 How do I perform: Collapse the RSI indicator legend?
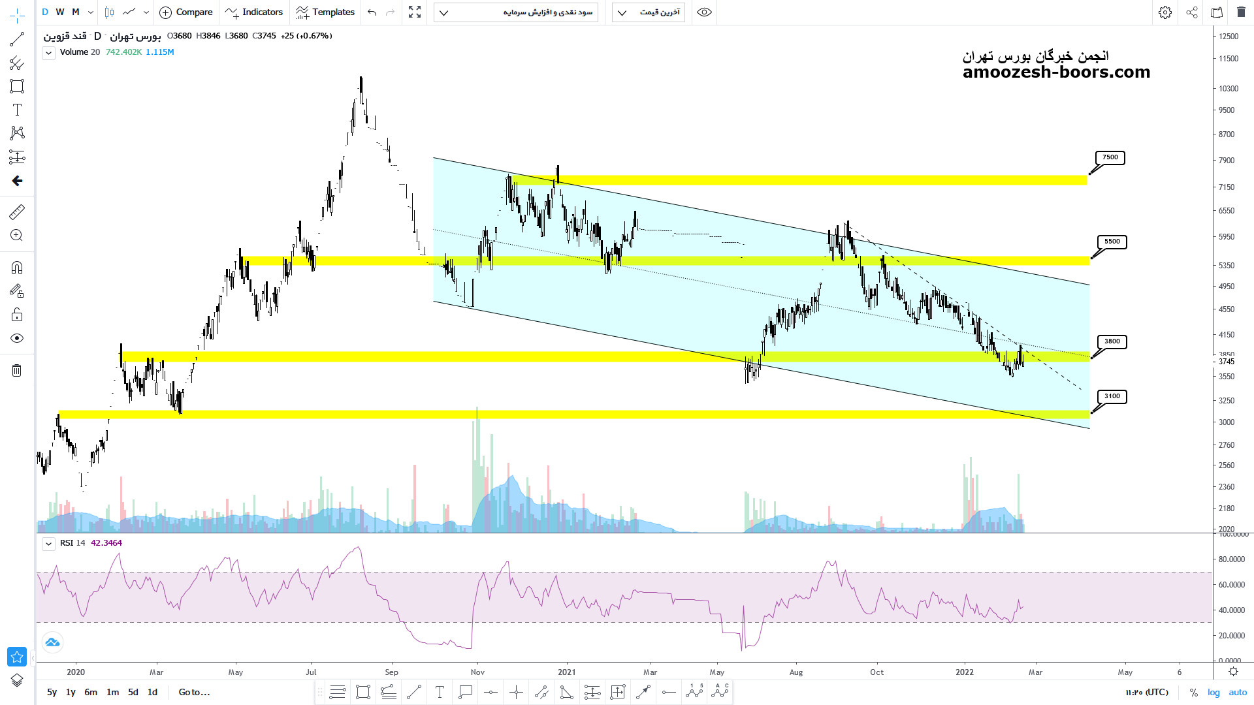[48, 544]
